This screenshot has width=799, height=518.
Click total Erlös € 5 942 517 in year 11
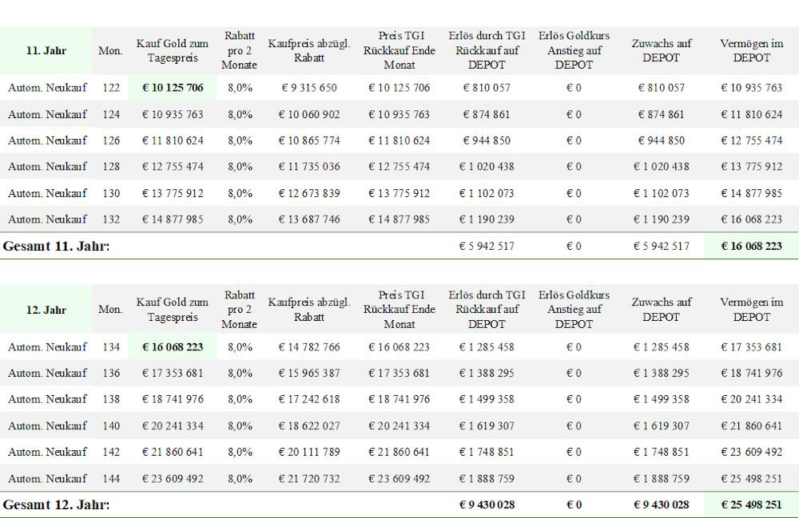point(487,247)
